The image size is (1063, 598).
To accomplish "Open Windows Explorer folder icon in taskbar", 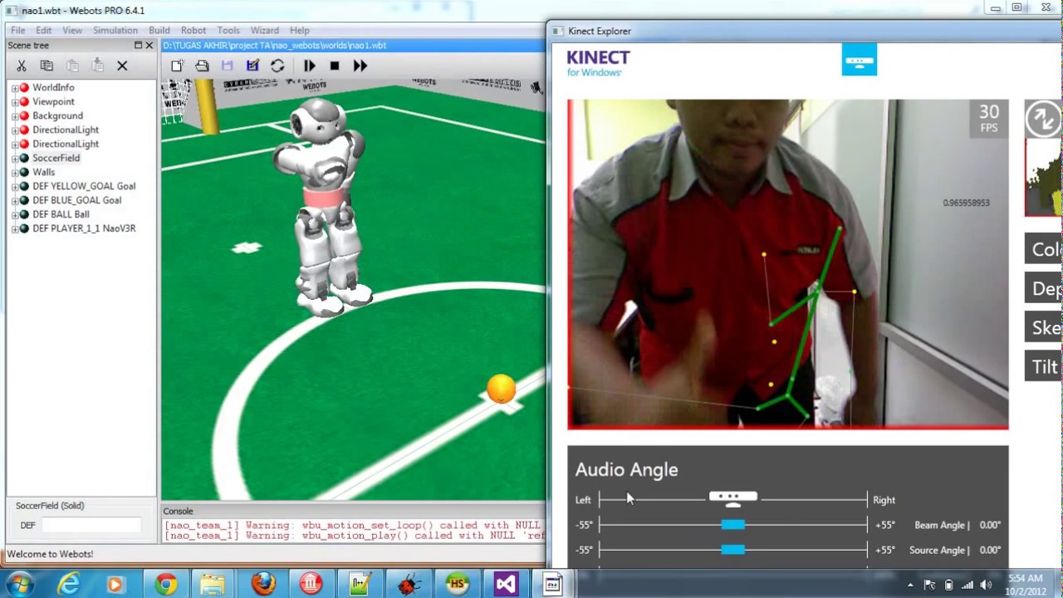I will pos(213,585).
